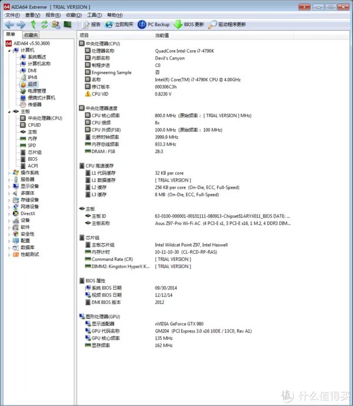Collapse the 计算机 tree node

coord(10,51)
